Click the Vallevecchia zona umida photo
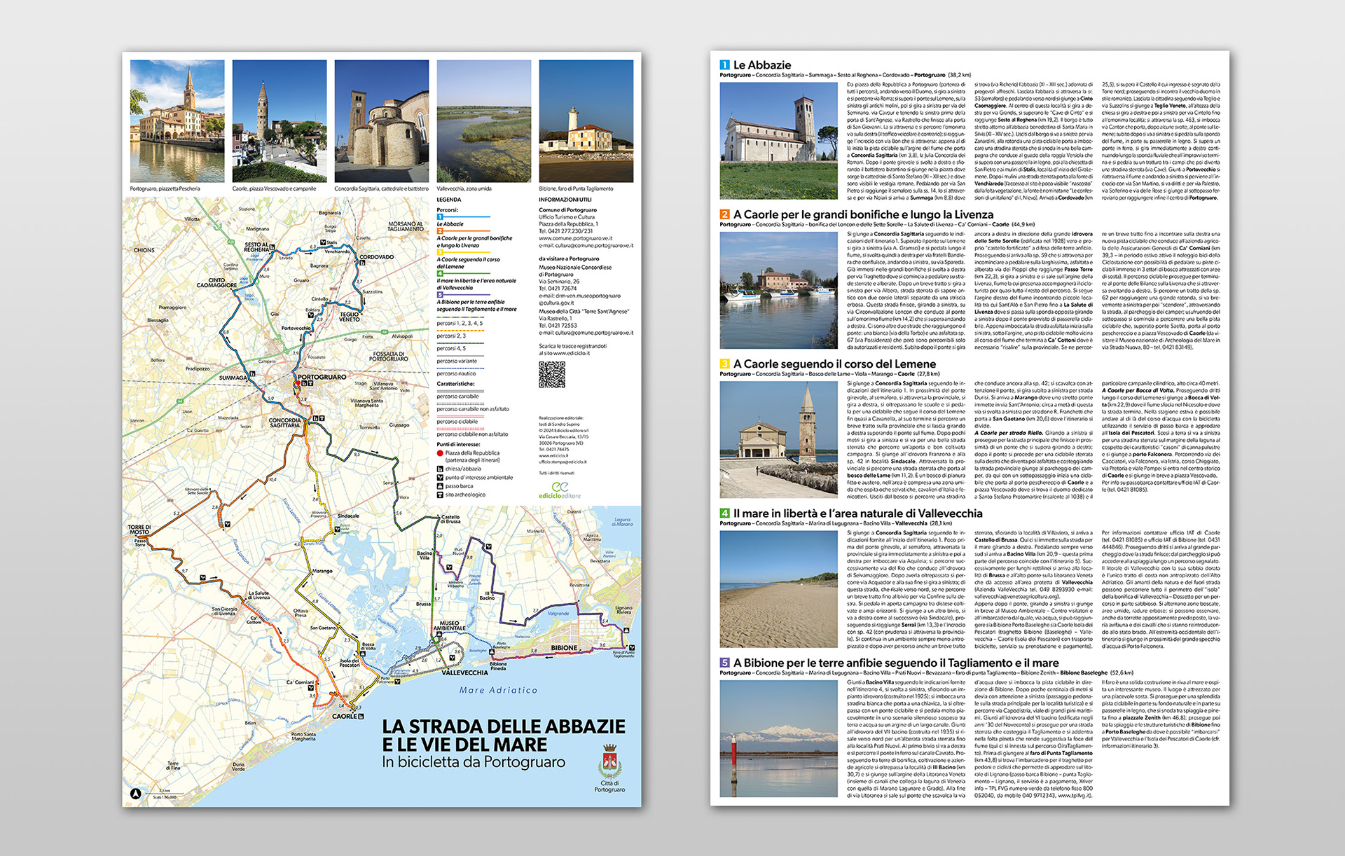Screen dimensions: 1345x856 point(484,121)
